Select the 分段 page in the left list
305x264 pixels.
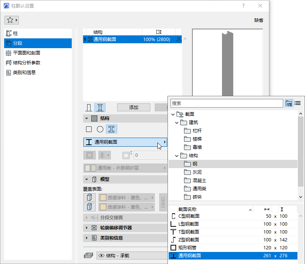click(x=38, y=43)
